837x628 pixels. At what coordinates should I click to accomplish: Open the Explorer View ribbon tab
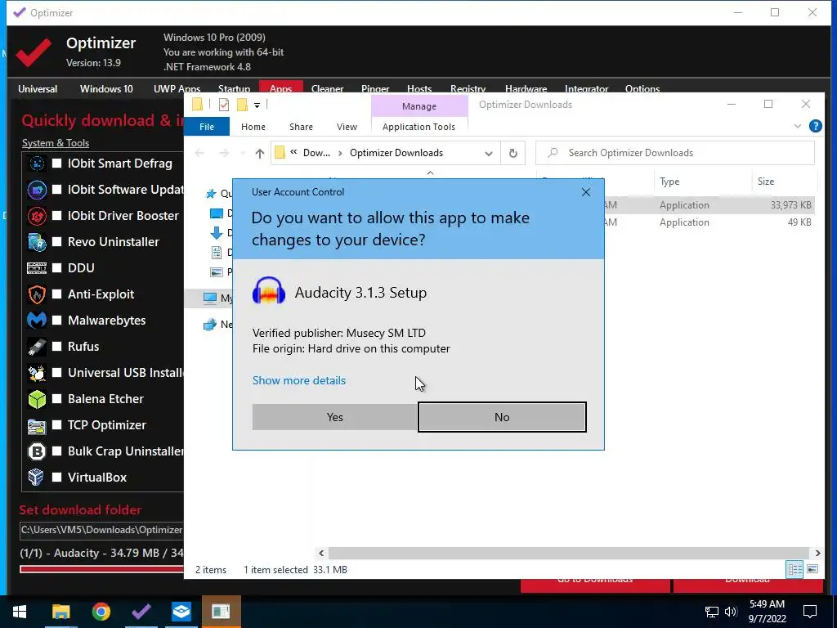coord(347,127)
